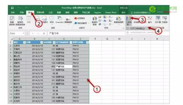
Task: Open the 3D Map (三维地图) dropdown button
Action: point(128,21)
